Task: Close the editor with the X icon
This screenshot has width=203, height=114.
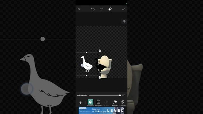Action: click(x=79, y=9)
